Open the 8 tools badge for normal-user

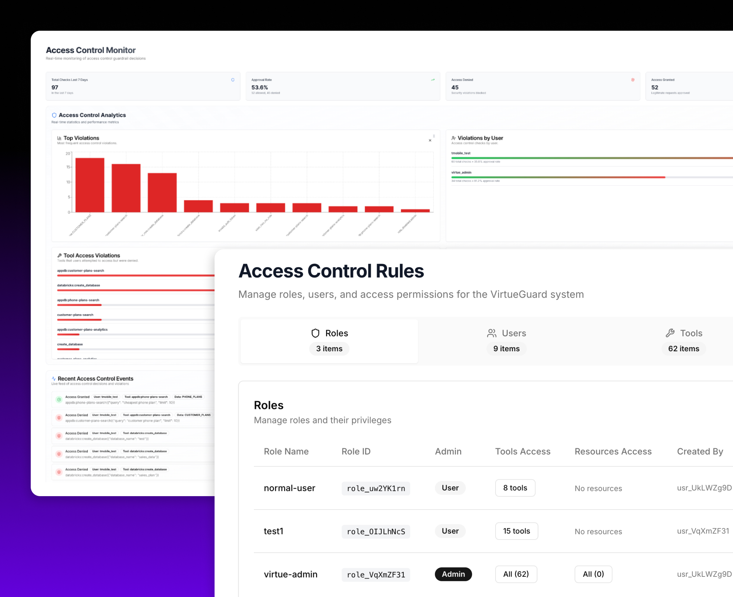click(515, 488)
